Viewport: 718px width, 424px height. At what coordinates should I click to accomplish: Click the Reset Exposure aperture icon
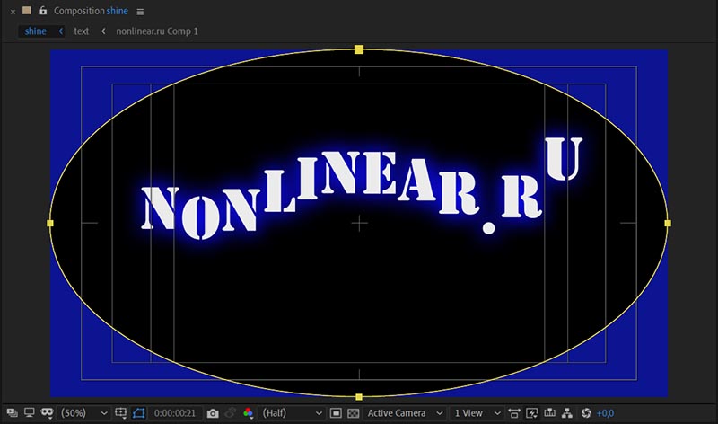click(x=586, y=413)
